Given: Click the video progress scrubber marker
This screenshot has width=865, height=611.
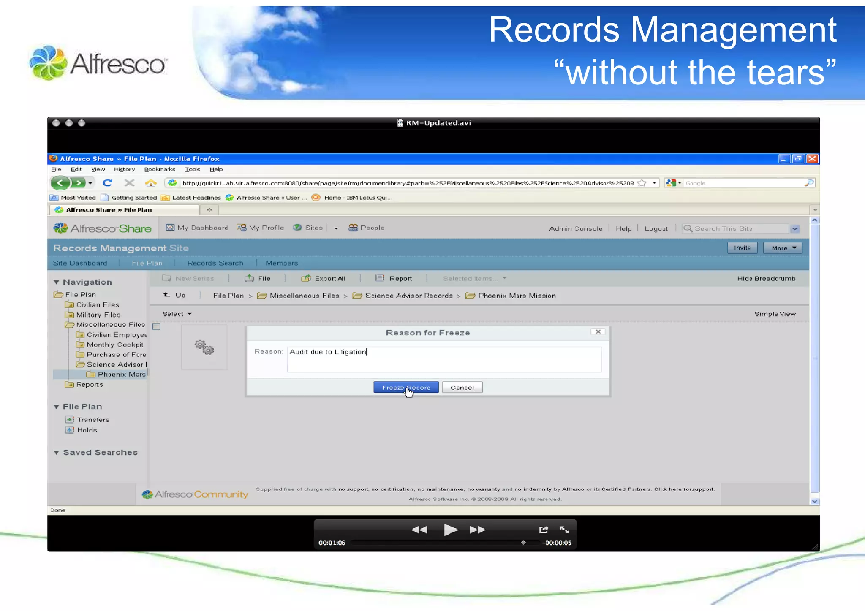Looking at the screenshot, I should click(523, 543).
